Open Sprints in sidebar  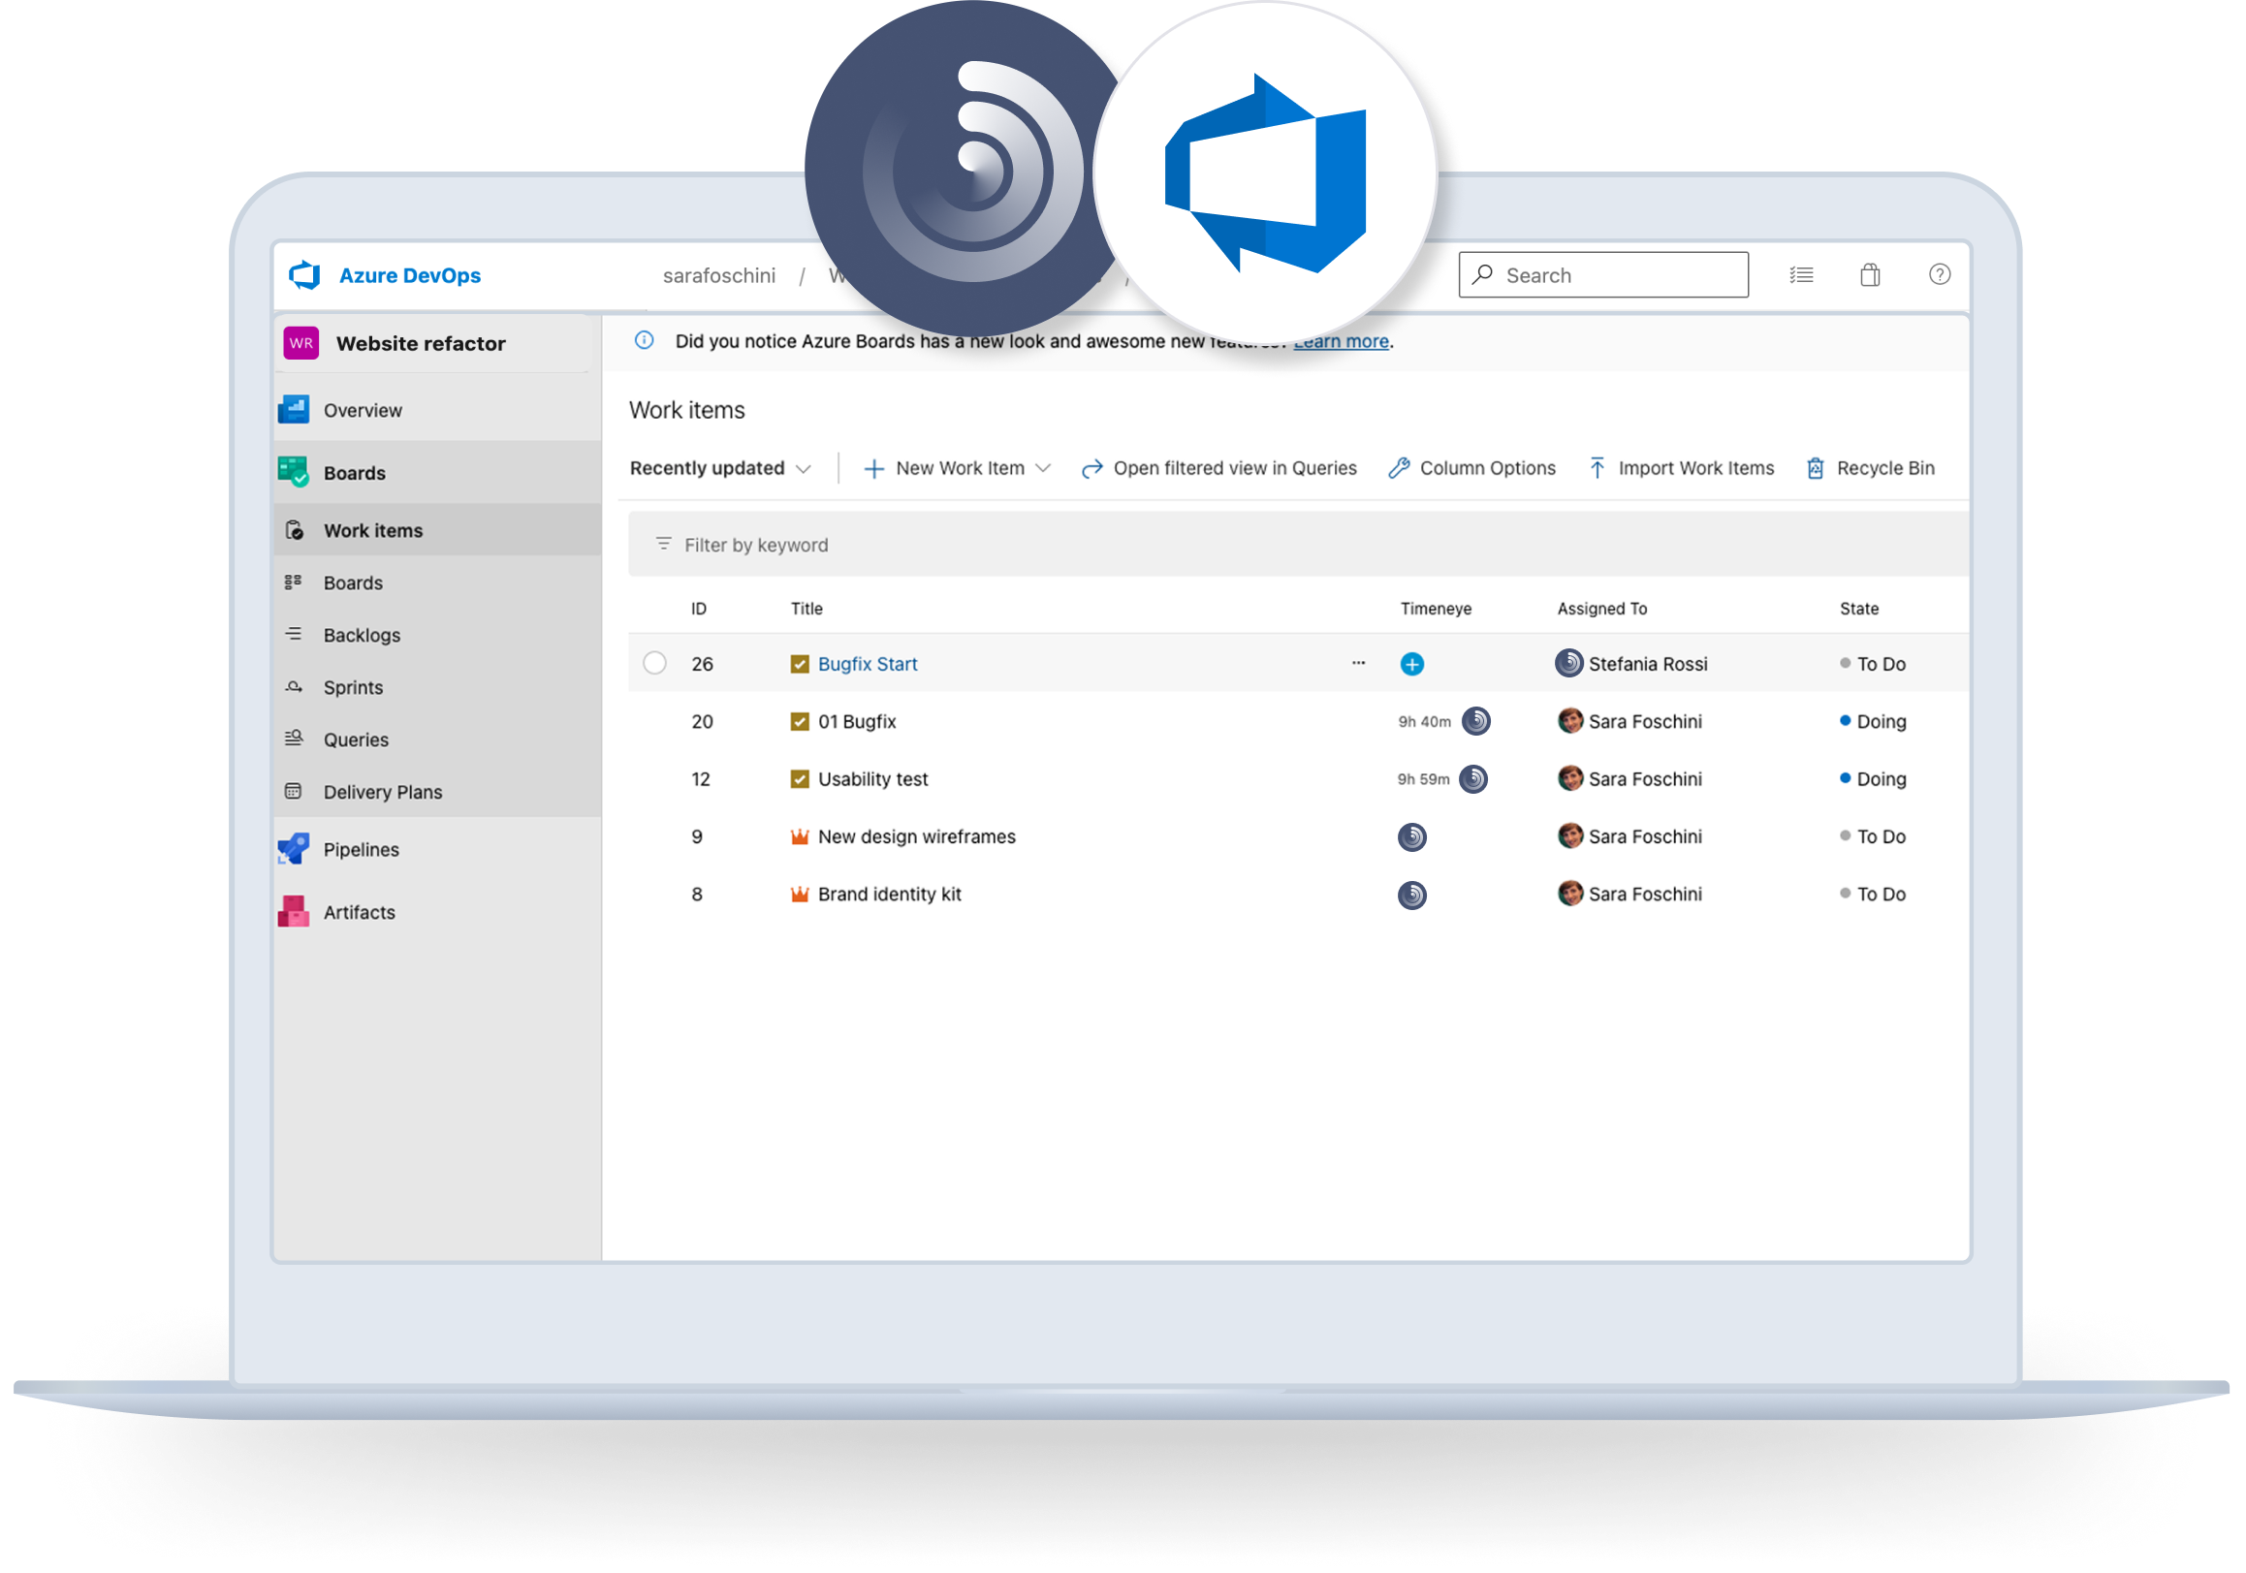[436, 689]
